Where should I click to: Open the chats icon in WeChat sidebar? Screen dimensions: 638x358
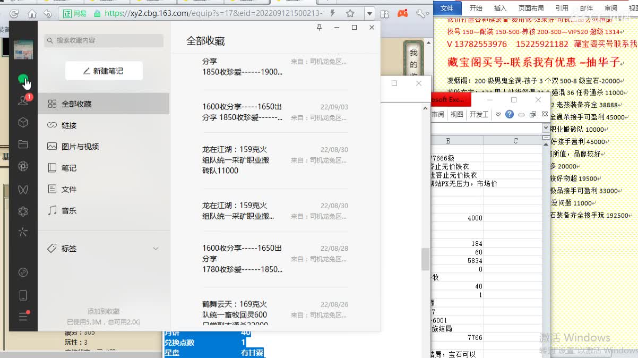(x=23, y=80)
